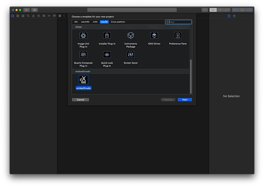
Task: Click the related items grid icon
Action: [x=60, y=16]
